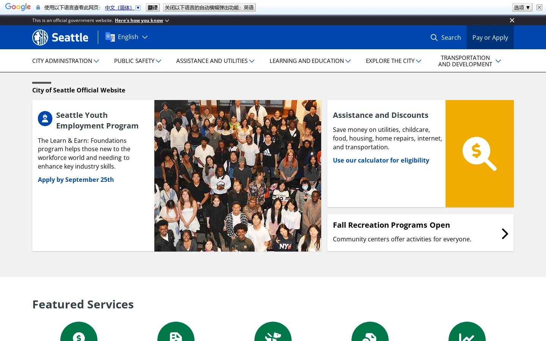Open the 选项 options dropdown
The image size is (546, 341).
click(522, 7)
